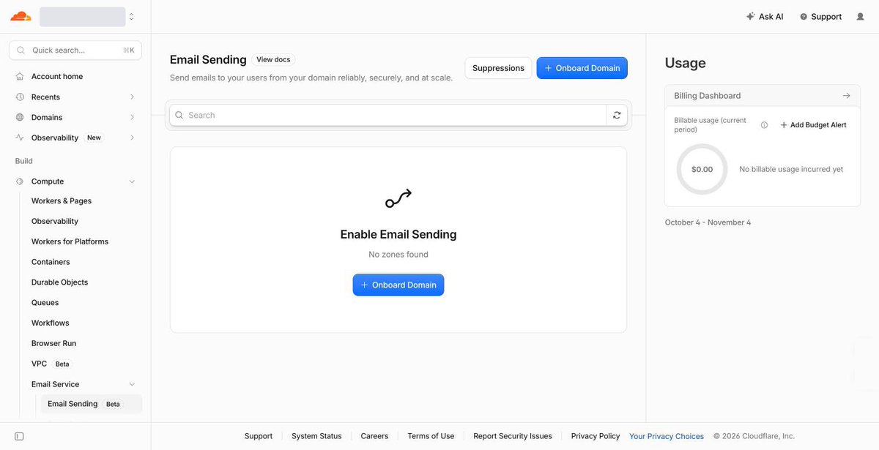The image size is (879, 450).
Task: Click Report Security Issues link
Action: 513,436
